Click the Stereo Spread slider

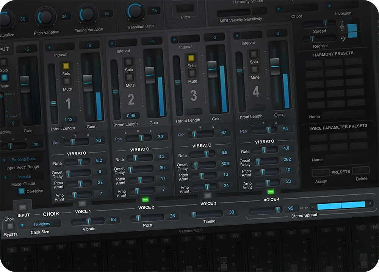341,206
